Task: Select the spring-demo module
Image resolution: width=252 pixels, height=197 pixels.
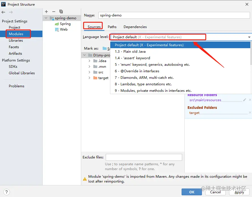Action: click(x=62, y=18)
